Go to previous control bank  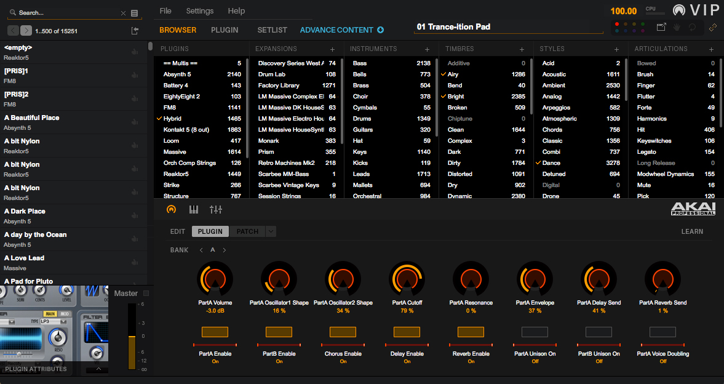click(x=201, y=250)
